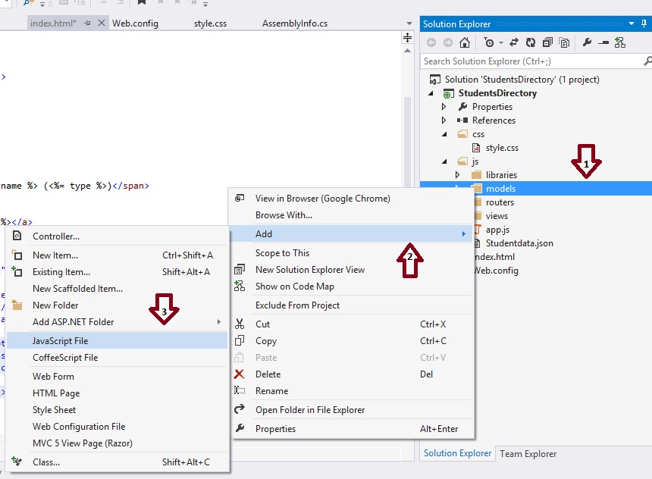Collapse the js folder
This screenshot has height=479, width=652.
(x=444, y=161)
